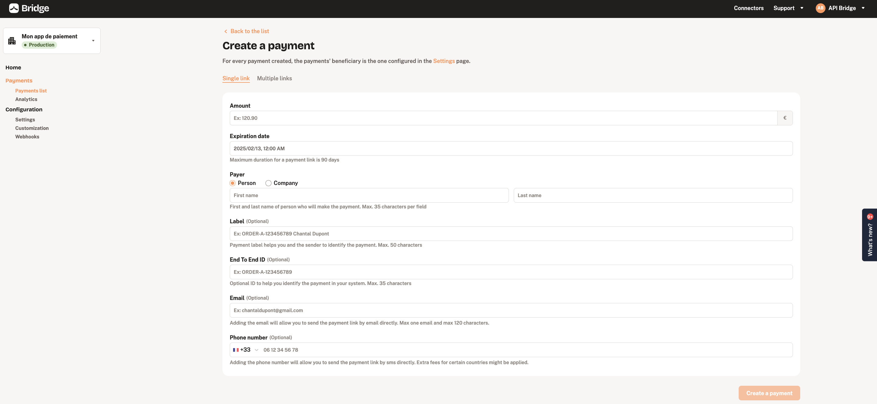This screenshot has height=404, width=877.
Task: Click the app switcher icon top left
Action: [12, 40]
